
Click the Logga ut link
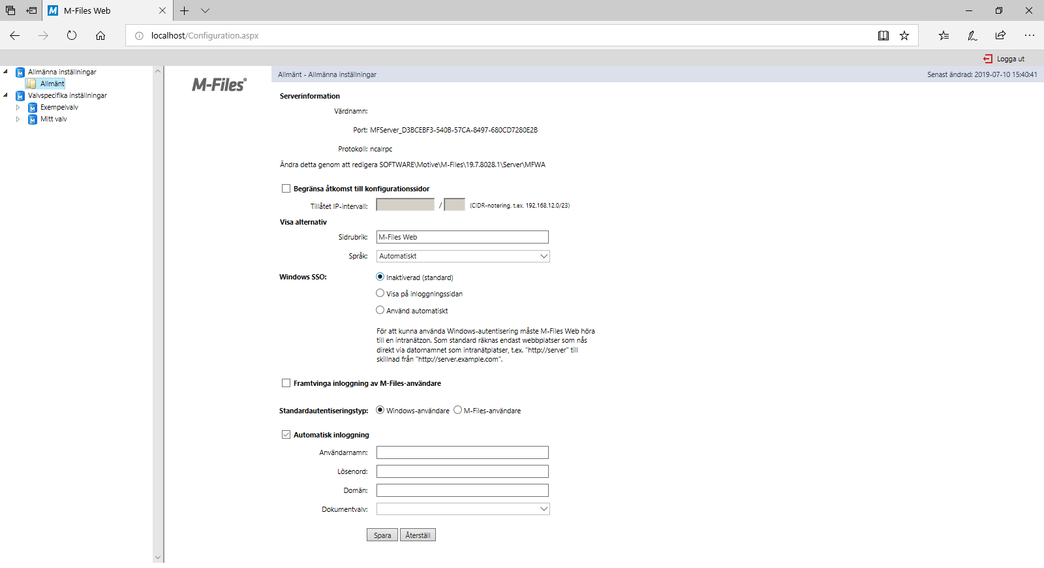[1011, 59]
